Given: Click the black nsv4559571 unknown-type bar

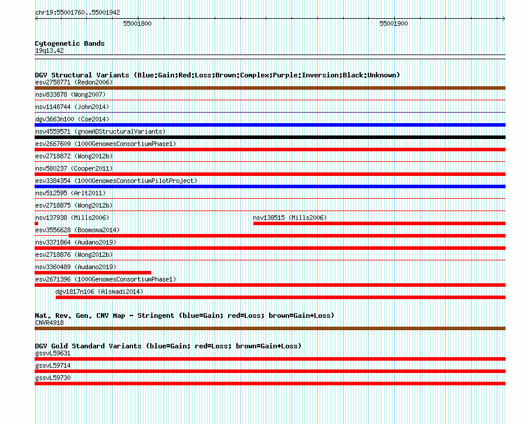Looking at the screenshot, I should (270, 137).
